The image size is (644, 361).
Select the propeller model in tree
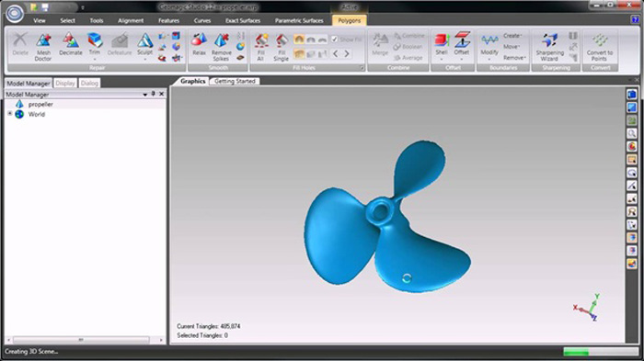40,104
